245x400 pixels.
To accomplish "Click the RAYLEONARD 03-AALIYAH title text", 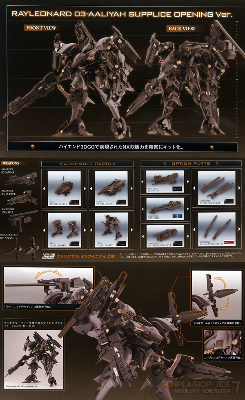I will [122, 14].
